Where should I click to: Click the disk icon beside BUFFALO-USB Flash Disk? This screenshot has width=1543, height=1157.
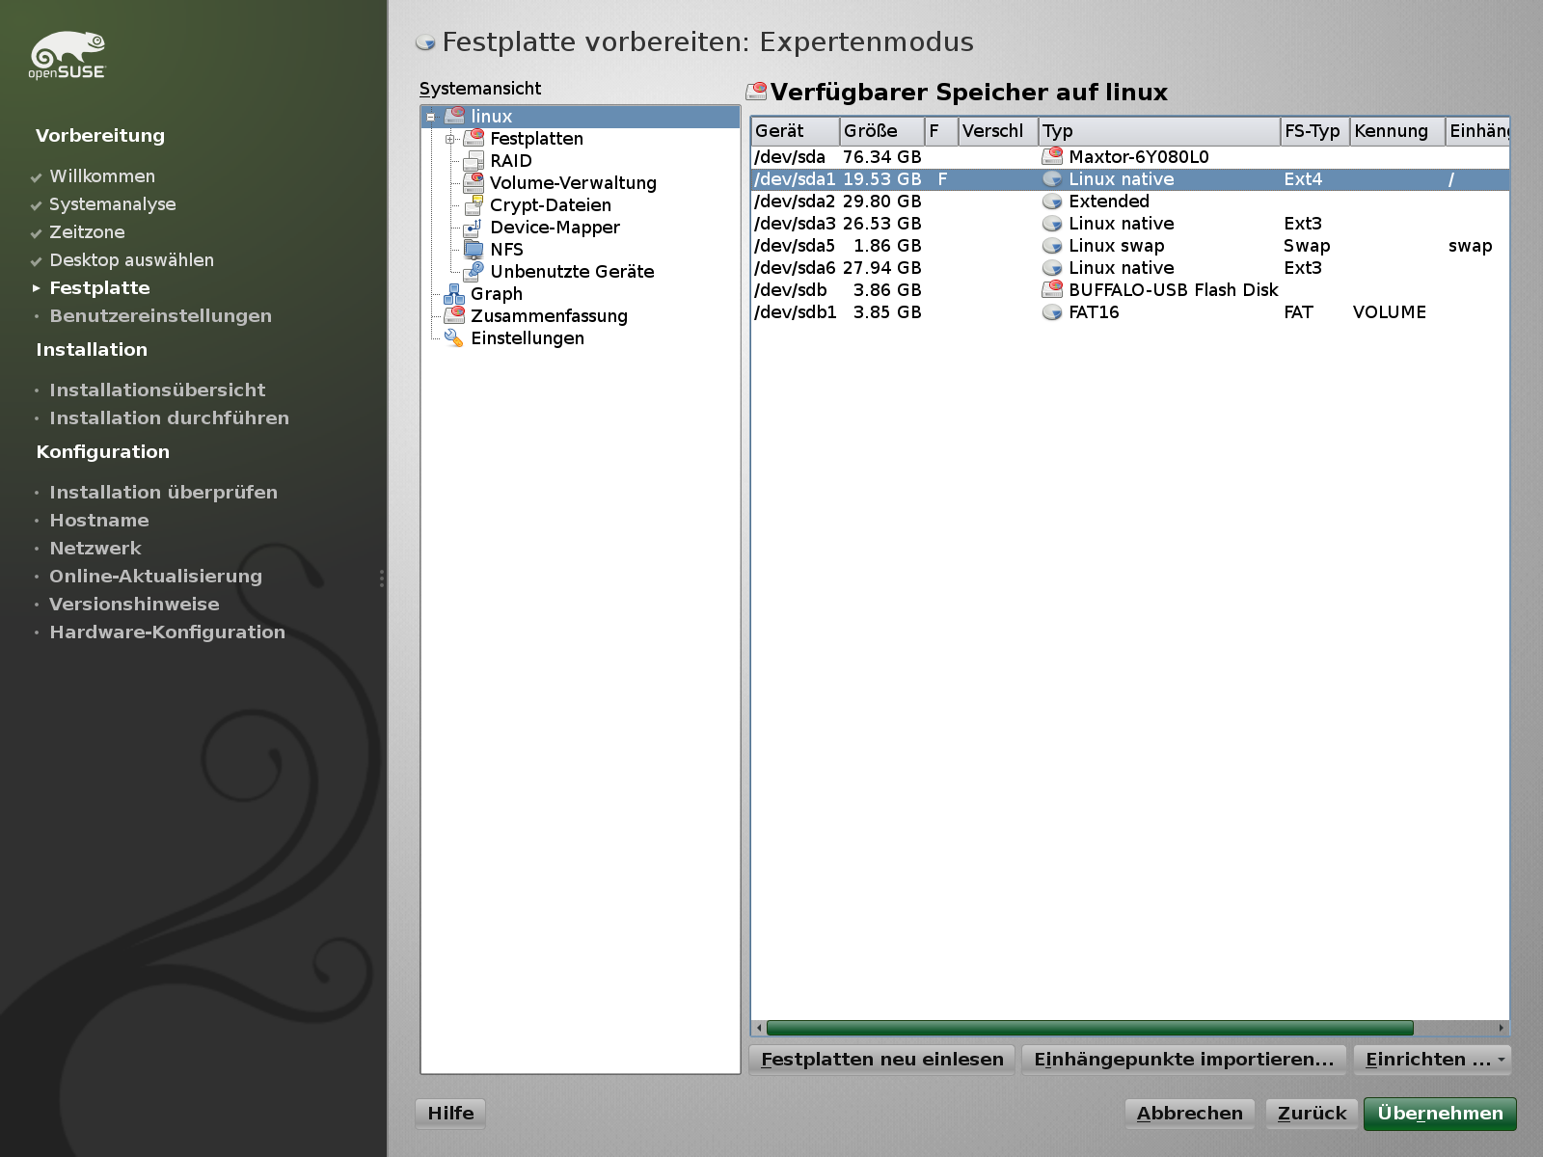pos(1052,289)
